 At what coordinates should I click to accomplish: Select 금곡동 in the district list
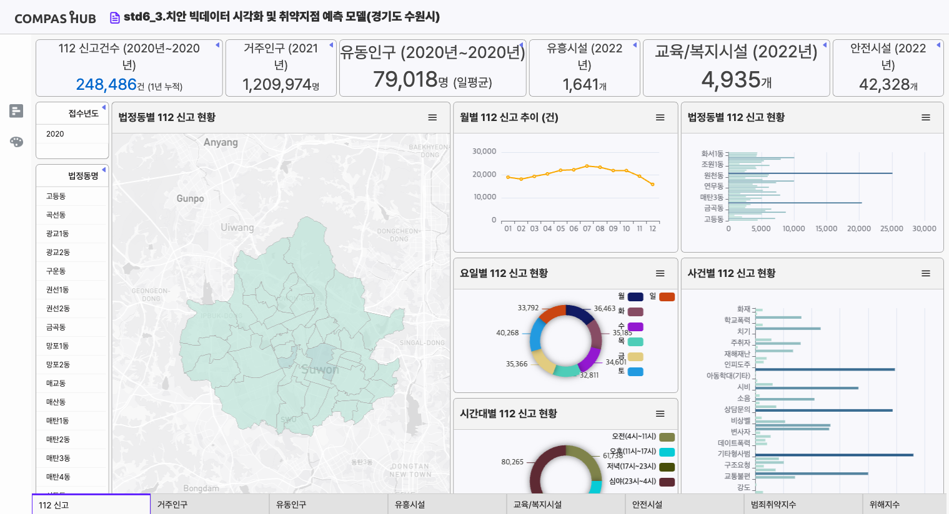[x=72, y=327]
